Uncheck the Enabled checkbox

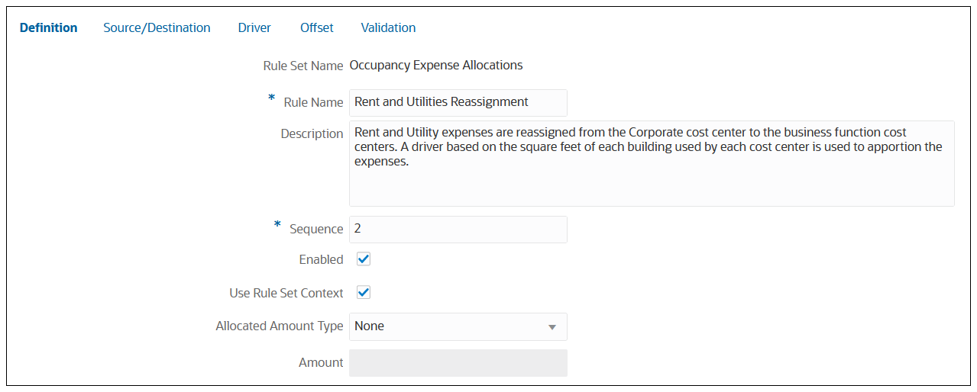coord(364,259)
